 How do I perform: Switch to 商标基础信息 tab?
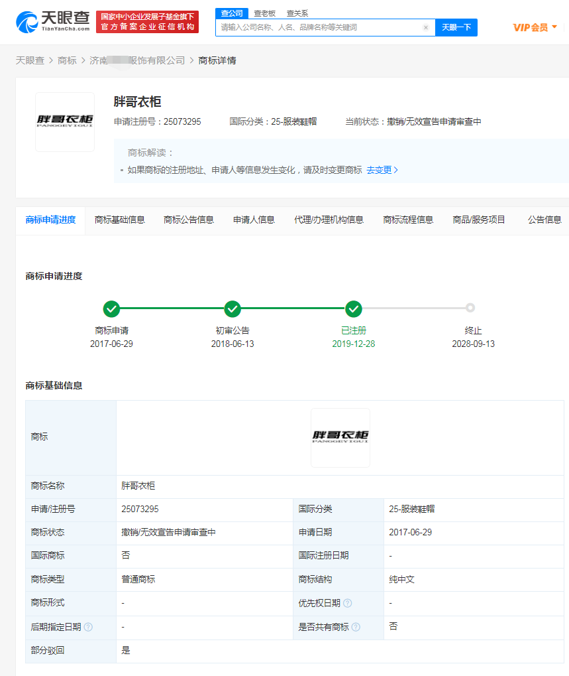(x=120, y=220)
